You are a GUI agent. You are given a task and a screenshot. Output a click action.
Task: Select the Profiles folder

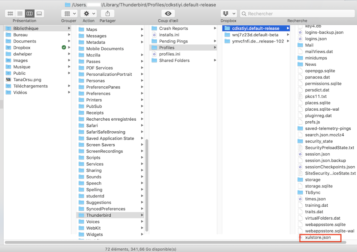[x=183, y=47]
